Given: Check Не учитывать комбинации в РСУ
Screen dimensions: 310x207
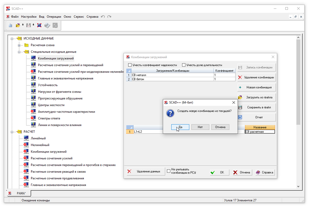Looking at the screenshot, I should pos(168,171).
